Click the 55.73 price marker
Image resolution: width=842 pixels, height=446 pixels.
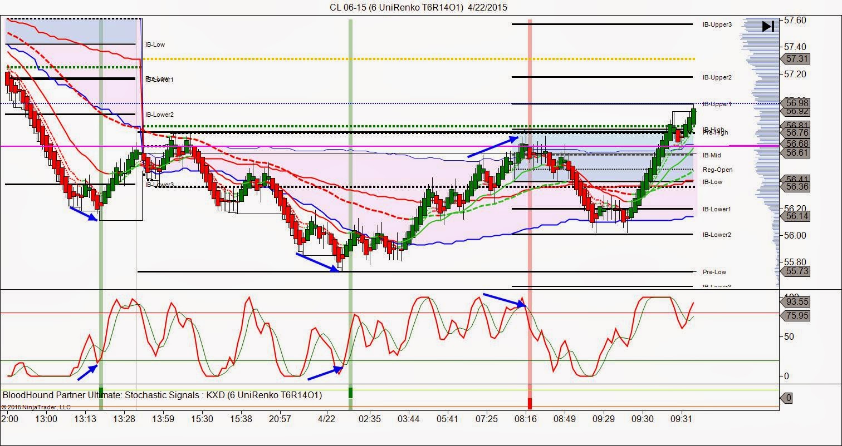pos(796,271)
